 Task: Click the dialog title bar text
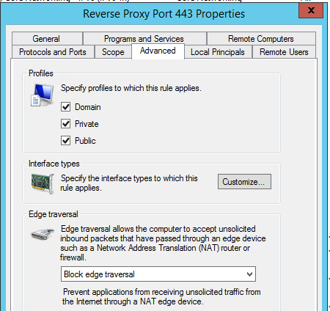click(164, 14)
